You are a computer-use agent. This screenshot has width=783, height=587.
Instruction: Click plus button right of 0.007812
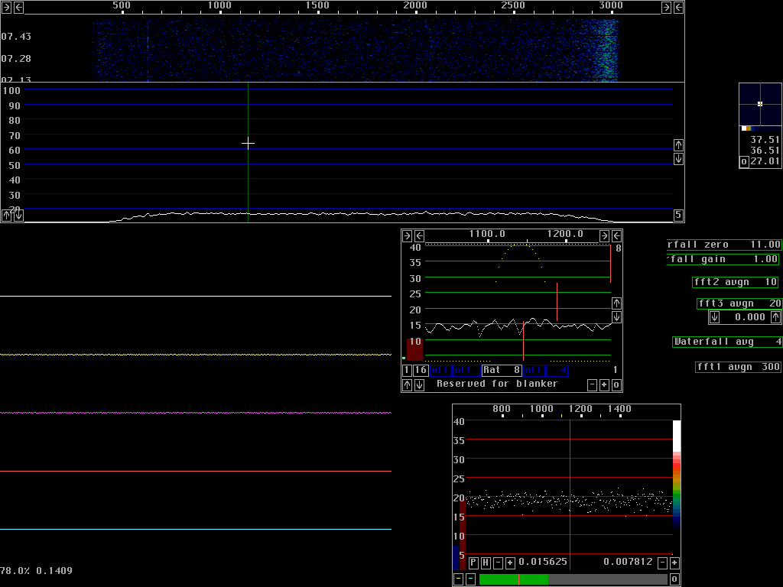point(674,563)
